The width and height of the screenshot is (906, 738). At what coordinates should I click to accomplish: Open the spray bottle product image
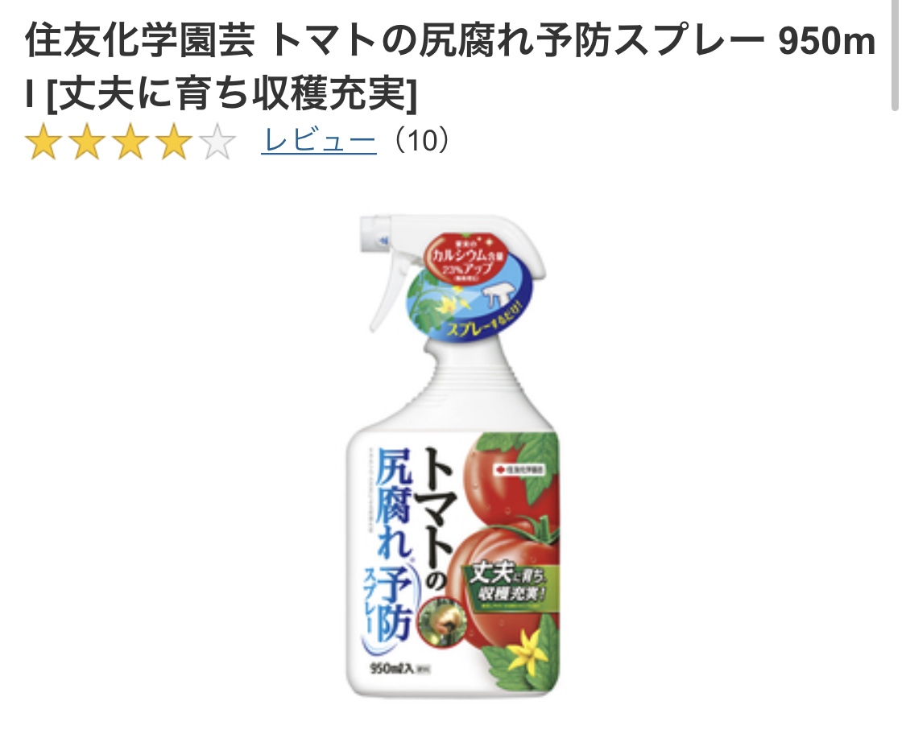pos(453,456)
